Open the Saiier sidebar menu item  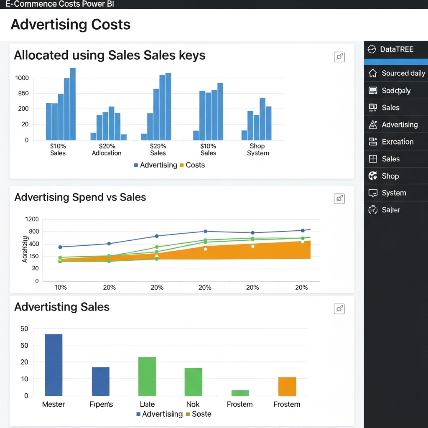(391, 210)
